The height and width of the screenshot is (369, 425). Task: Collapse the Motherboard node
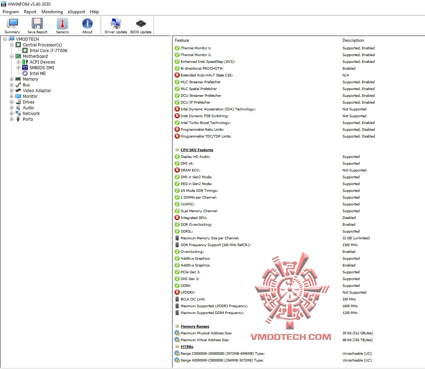[11, 56]
